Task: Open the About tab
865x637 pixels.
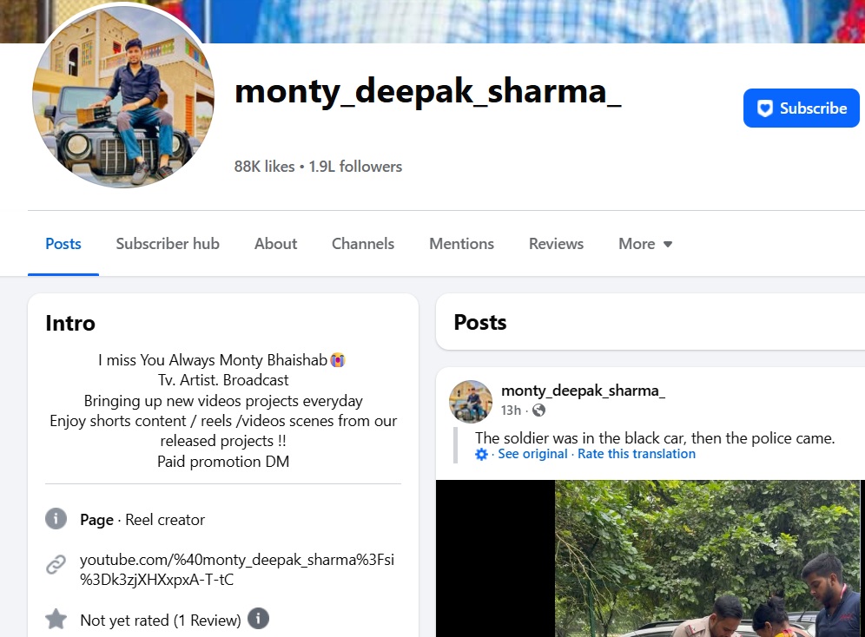Action: [275, 244]
